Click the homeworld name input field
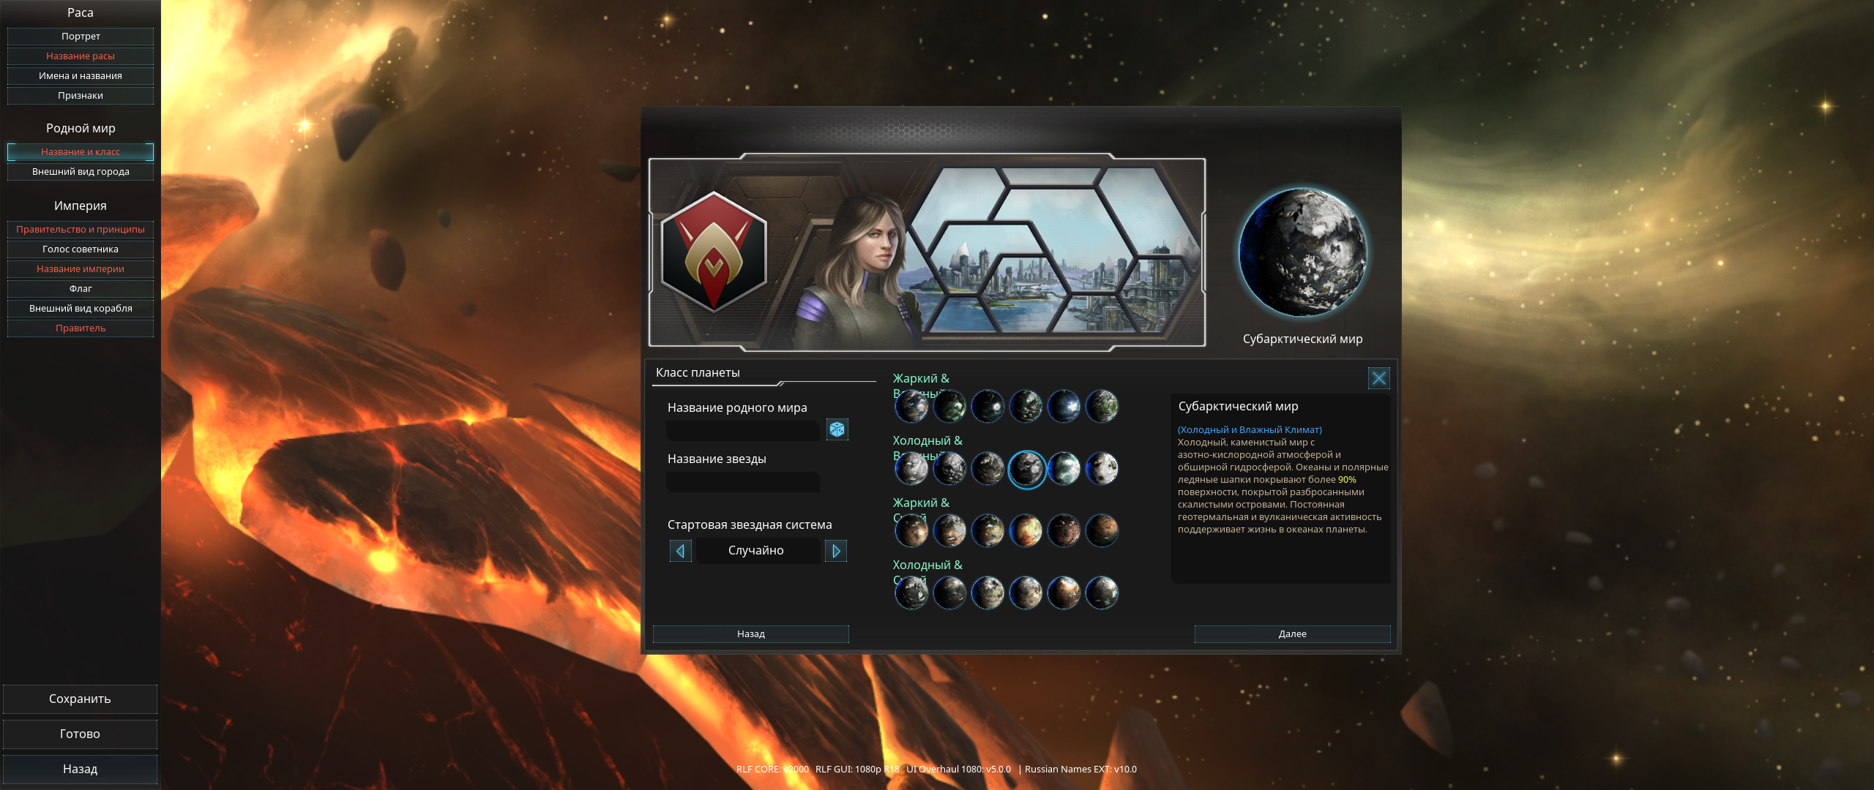 pos(743,430)
